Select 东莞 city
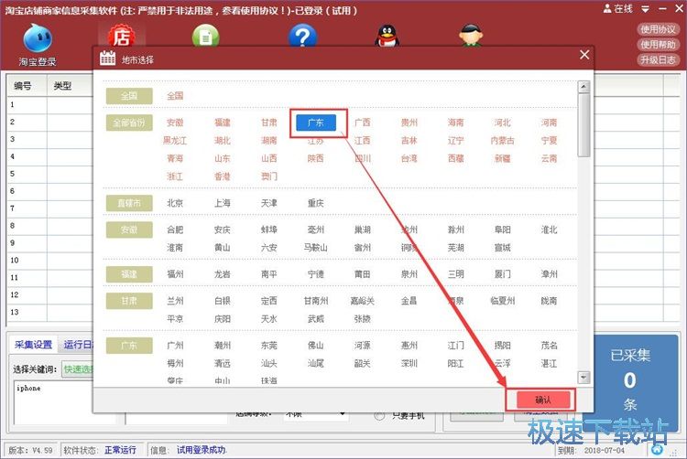Image resolution: width=687 pixels, height=459 pixels. [x=269, y=346]
